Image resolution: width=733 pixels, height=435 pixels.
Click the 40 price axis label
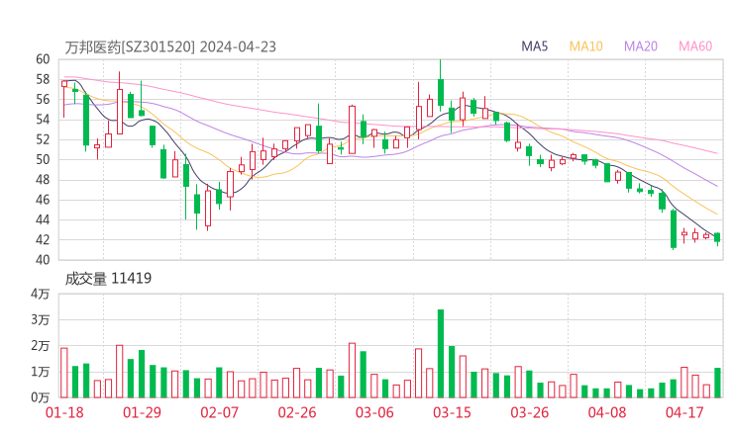click(x=43, y=260)
